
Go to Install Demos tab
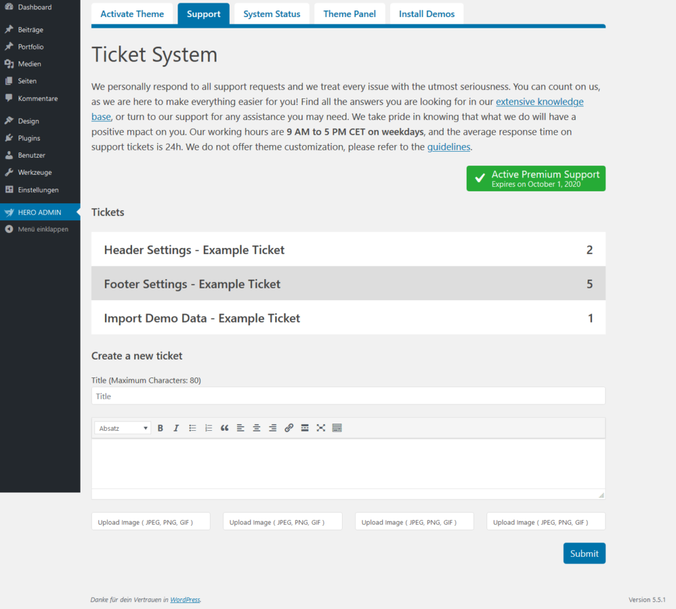tap(427, 14)
